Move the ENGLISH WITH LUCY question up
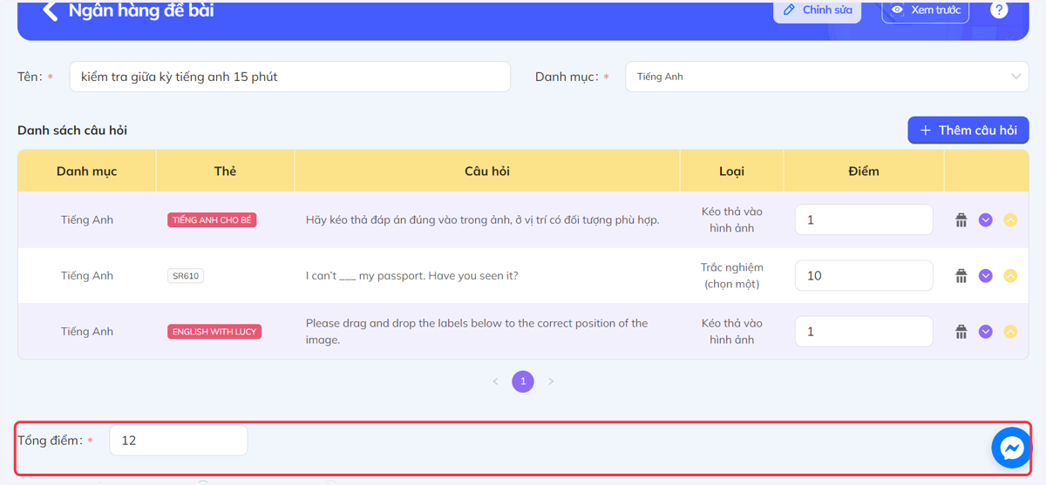 [1010, 332]
